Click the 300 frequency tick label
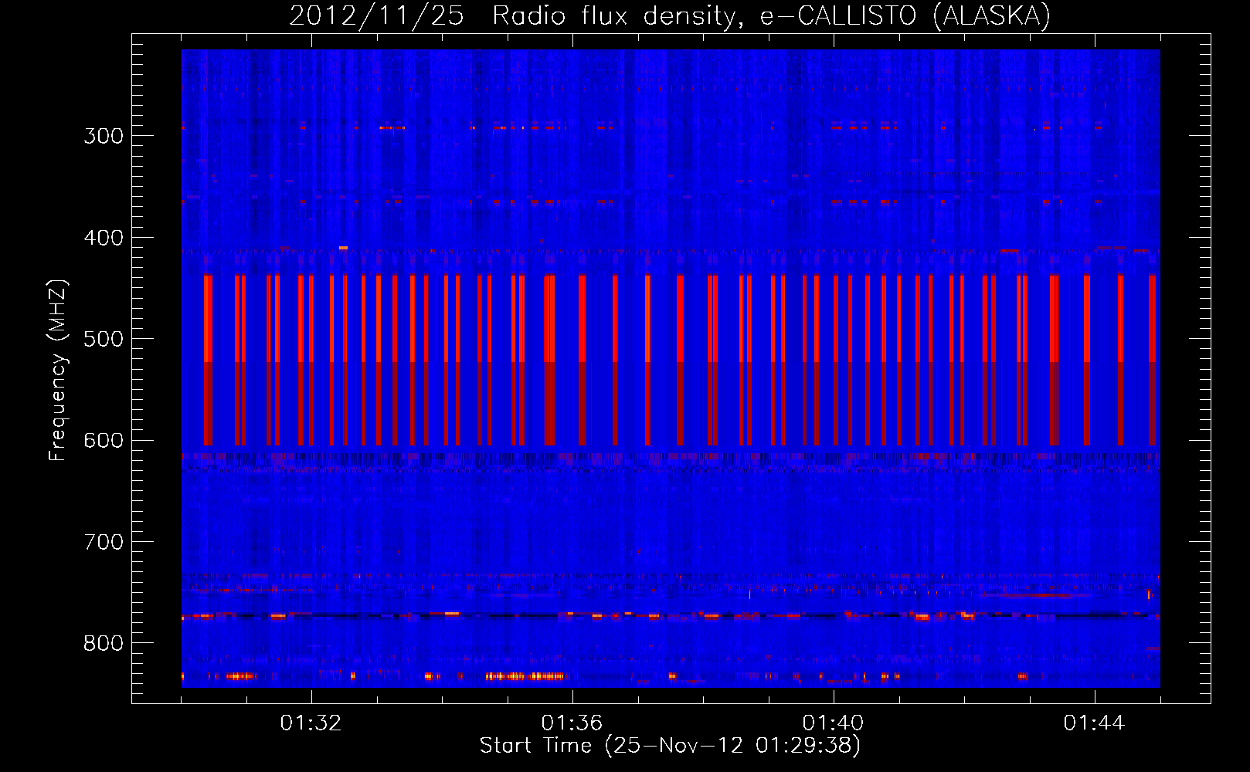1250x772 pixels. pyautogui.click(x=104, y=136)
